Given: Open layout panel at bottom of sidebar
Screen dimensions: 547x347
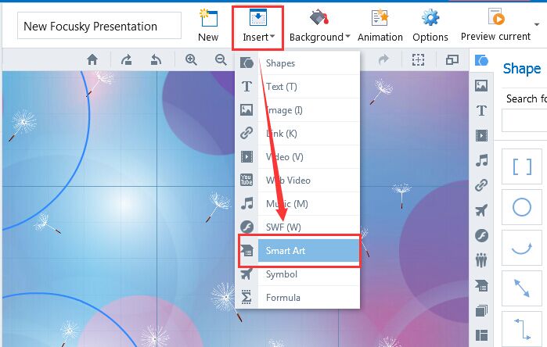Looking at the screenshot, I should click(481, 335).
